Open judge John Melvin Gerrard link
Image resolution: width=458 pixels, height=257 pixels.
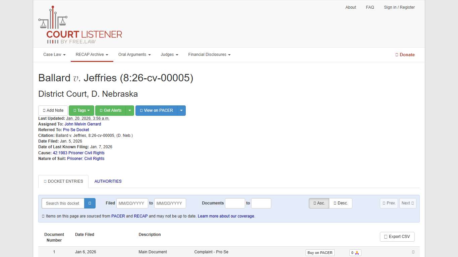click(83, 124)
